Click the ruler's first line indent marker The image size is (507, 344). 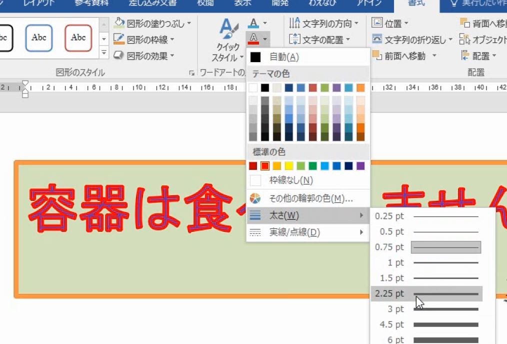[25, 84]
